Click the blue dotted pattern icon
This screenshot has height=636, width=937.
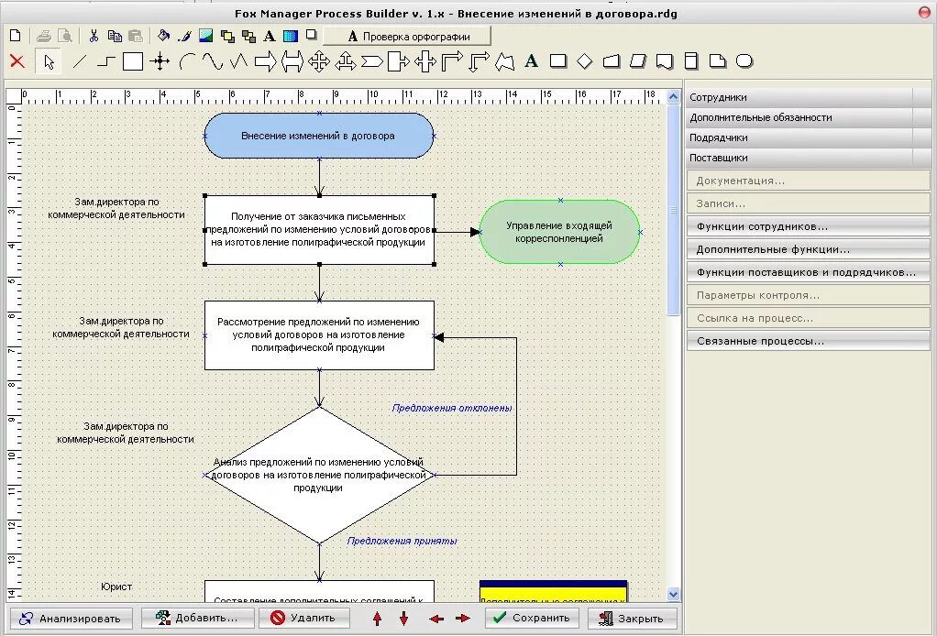(x=291, y=37)
